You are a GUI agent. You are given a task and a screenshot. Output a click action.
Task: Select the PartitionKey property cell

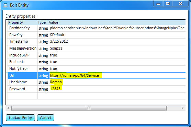23,28
